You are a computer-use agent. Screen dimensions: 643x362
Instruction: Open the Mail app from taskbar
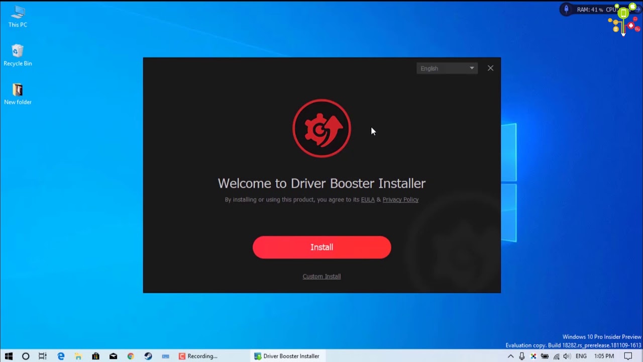click(x=113, y=356)
